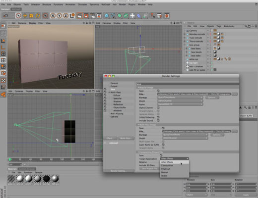Toggle 24 Bit Dithering checkbox
The height and width of the screenshot is (198, 258).
tap(158, 117)
